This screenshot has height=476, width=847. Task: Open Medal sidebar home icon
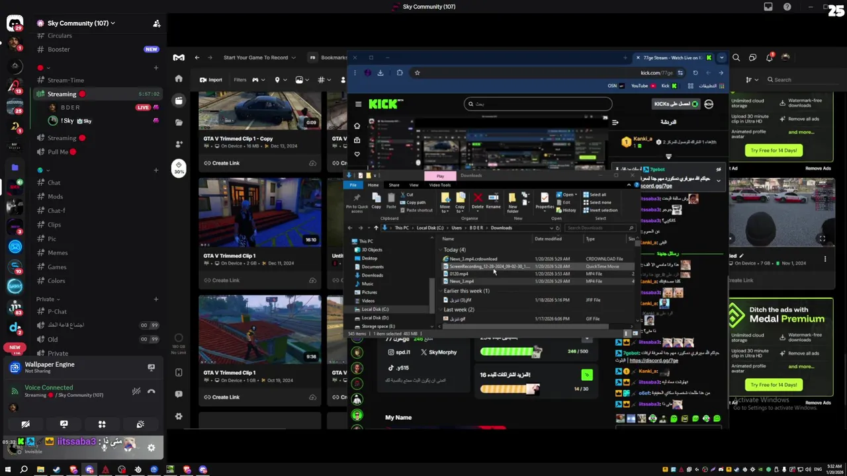pyautogui.click(x=179, y=79)
